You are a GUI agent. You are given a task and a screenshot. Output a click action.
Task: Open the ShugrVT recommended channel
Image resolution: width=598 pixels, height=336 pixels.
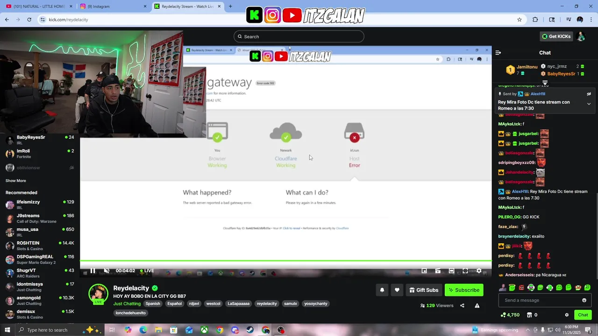tap(40, 273)
